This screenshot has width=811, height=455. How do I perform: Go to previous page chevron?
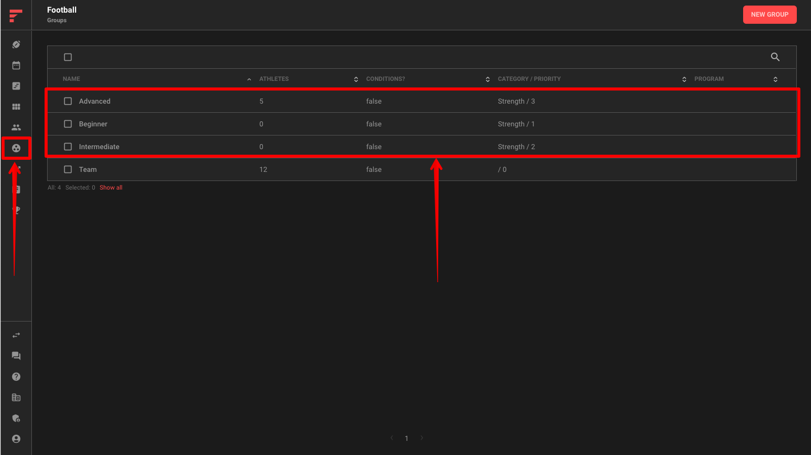pos(392,438)
